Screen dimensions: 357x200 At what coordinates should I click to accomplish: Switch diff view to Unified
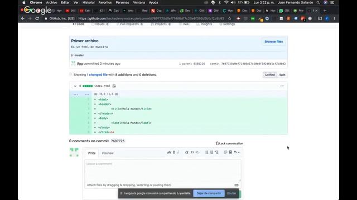(270, 75)
